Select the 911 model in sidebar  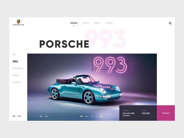[x=14, y=55]
